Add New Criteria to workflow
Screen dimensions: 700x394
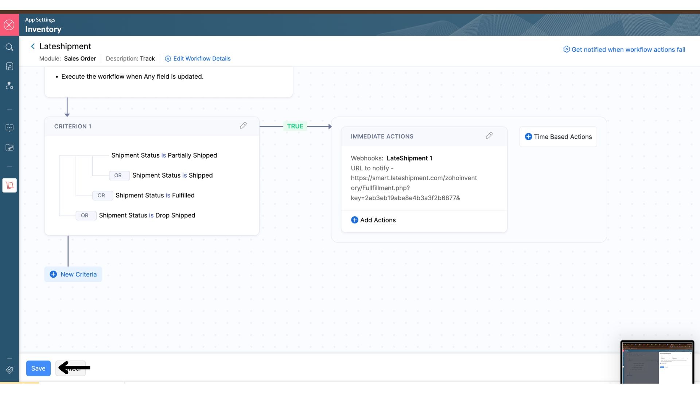73,274
